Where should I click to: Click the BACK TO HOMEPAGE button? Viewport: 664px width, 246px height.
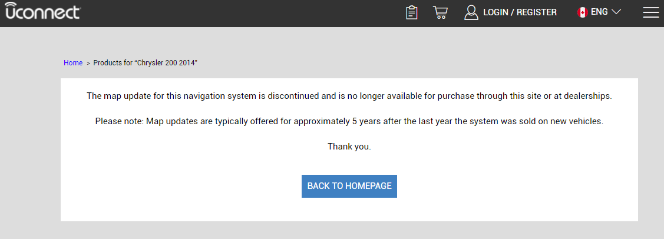click(349, 186)
